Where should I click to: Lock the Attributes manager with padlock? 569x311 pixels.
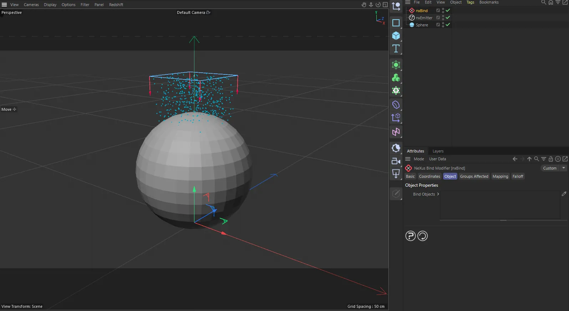pos(551,159)
